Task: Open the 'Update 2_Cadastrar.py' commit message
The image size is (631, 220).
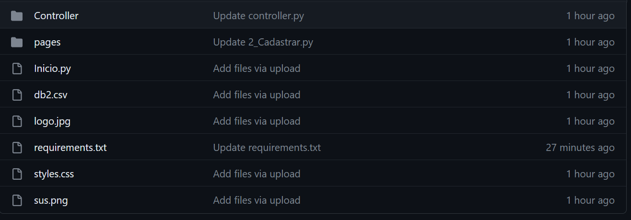Action: tap(263, 42)
